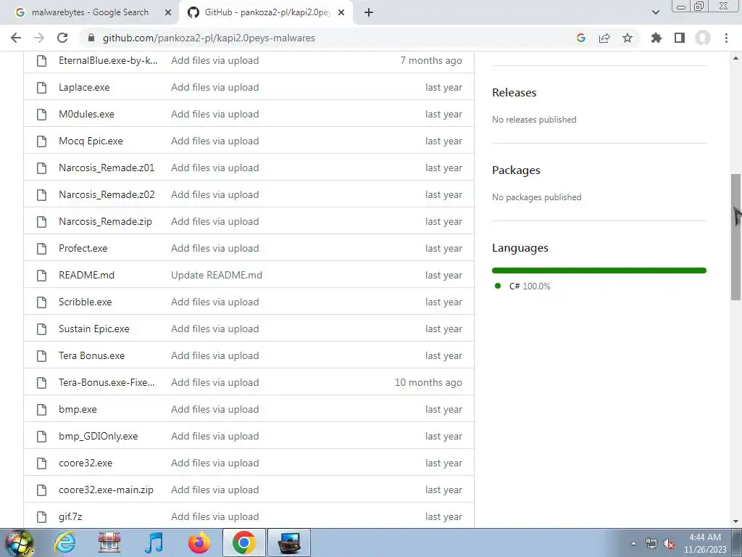Open a new browser tab

click(369, 12)
